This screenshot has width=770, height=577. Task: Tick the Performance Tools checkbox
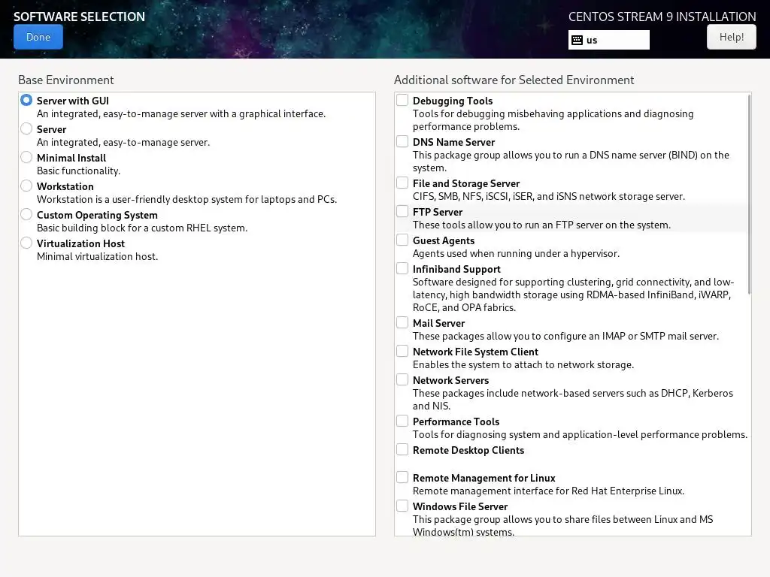[x=402, y=421]
